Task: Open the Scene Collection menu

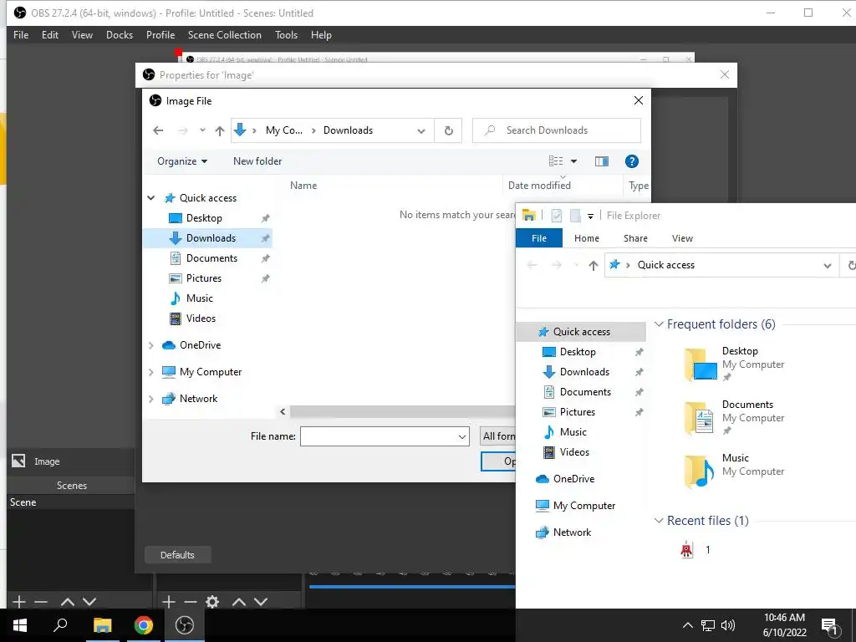Action: (x=224, y=35)
